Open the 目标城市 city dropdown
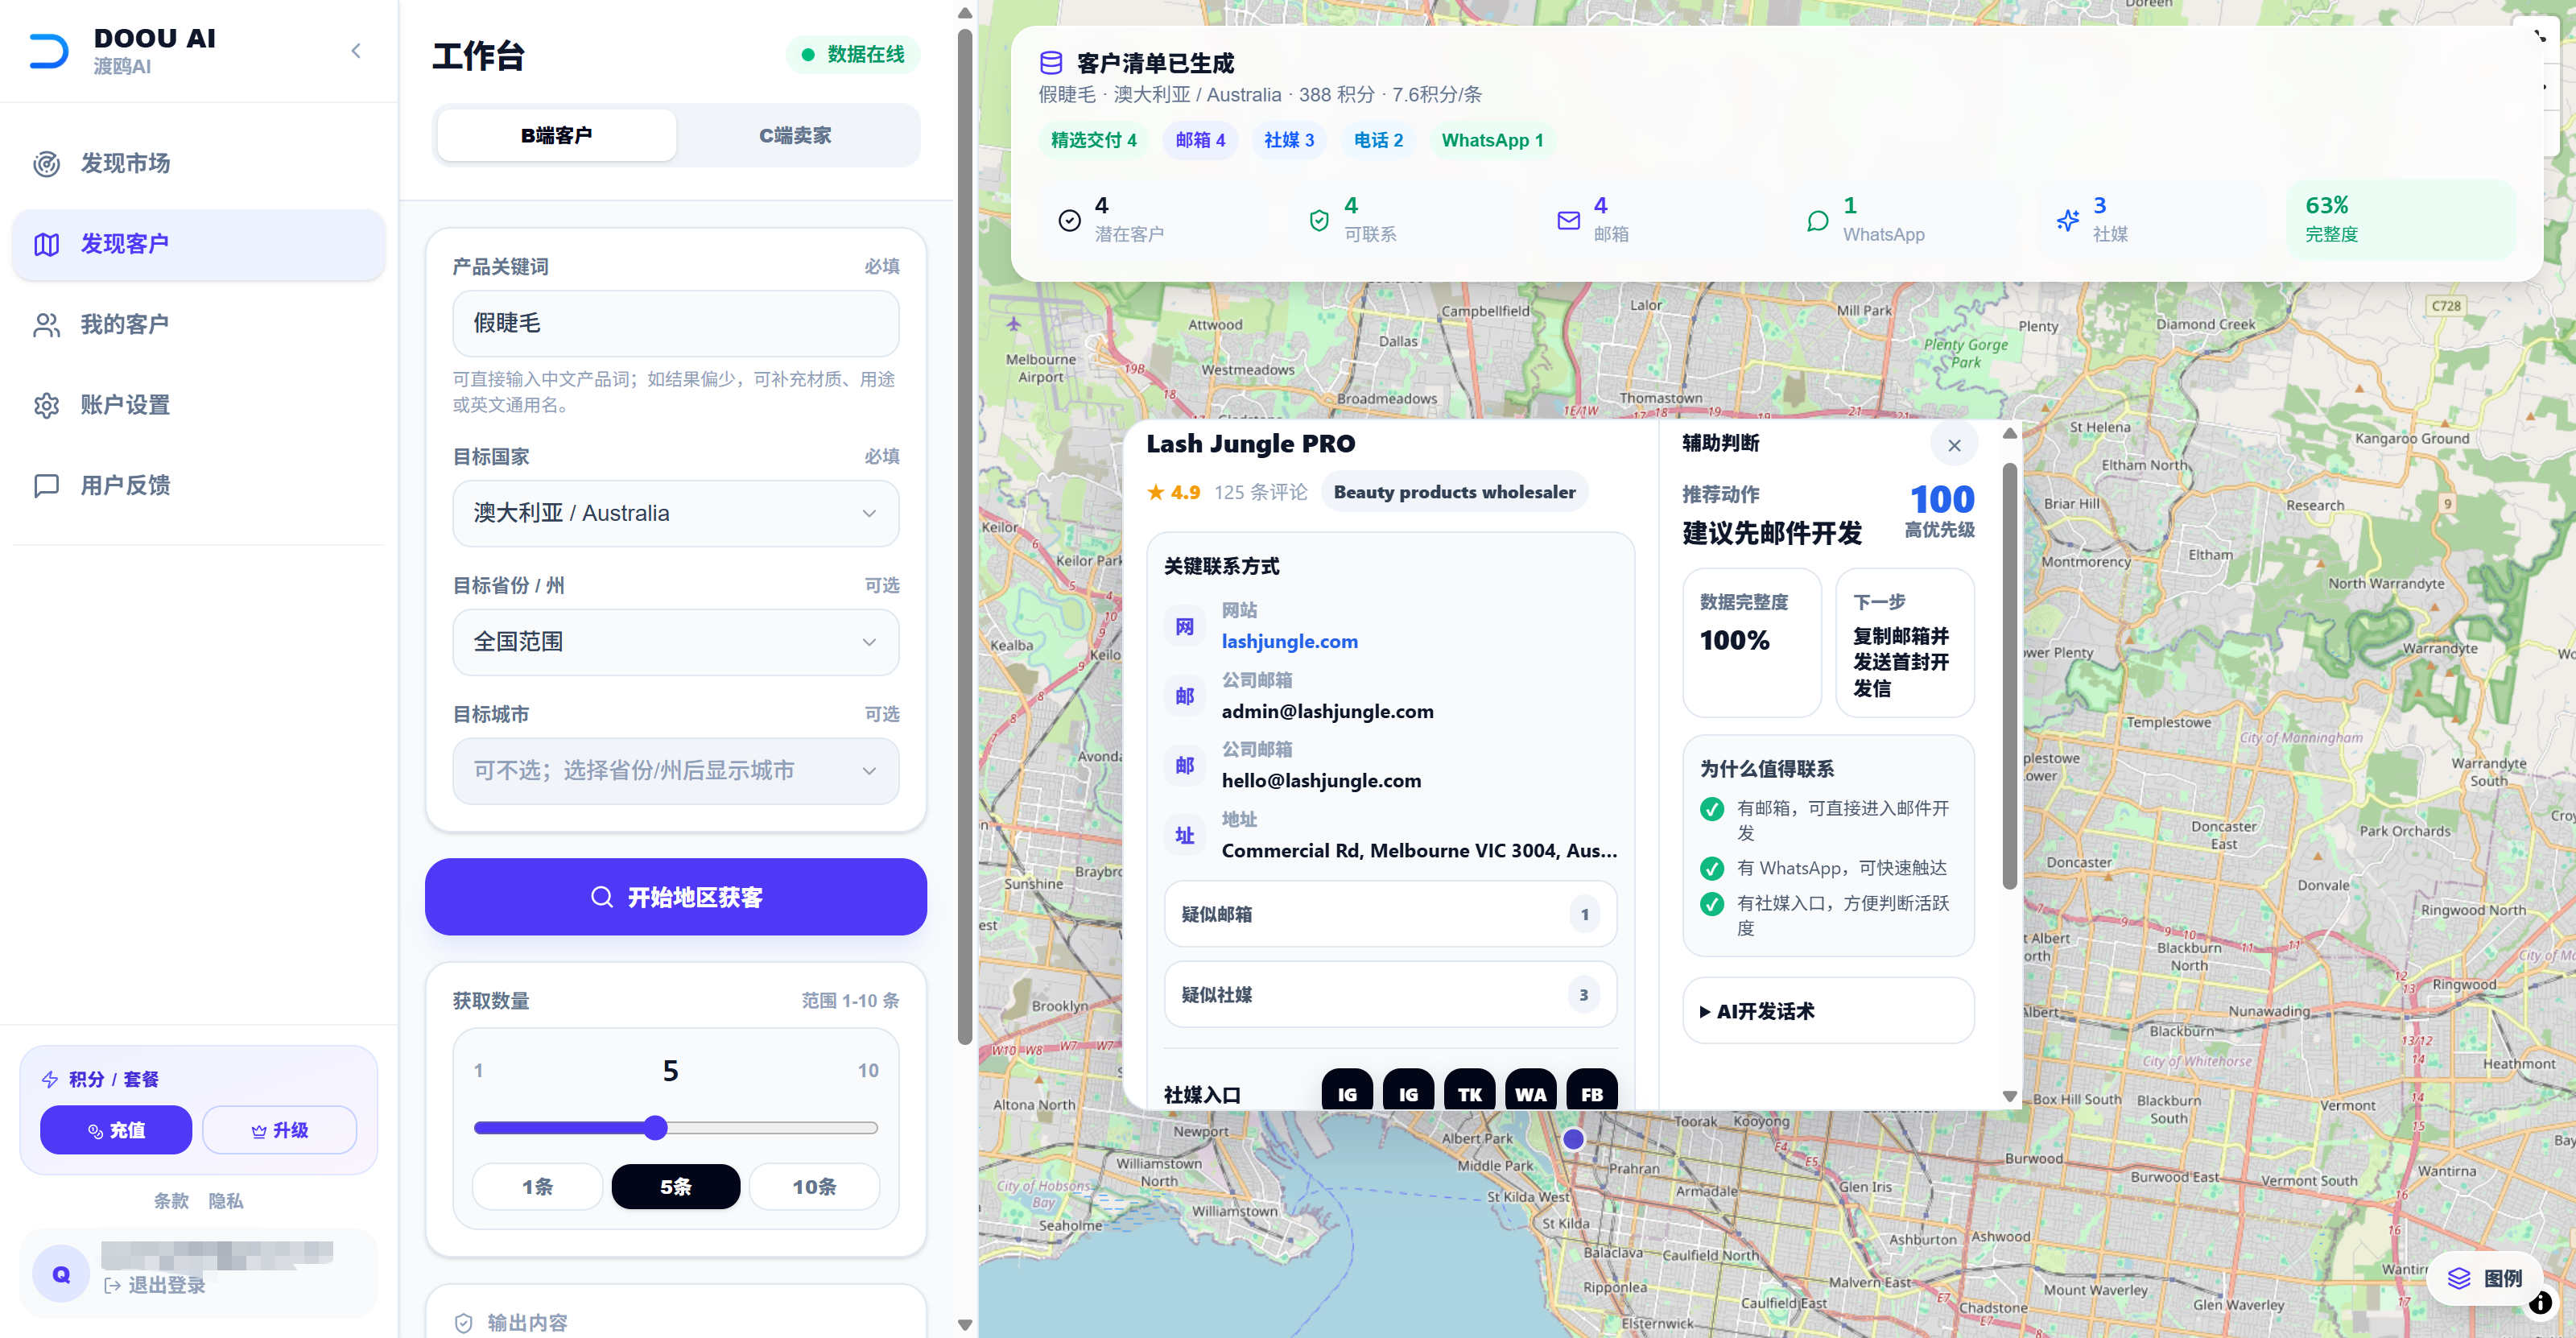 676,771
